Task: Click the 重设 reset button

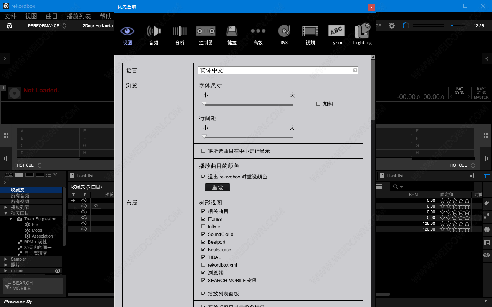Action: coord(217,187)
